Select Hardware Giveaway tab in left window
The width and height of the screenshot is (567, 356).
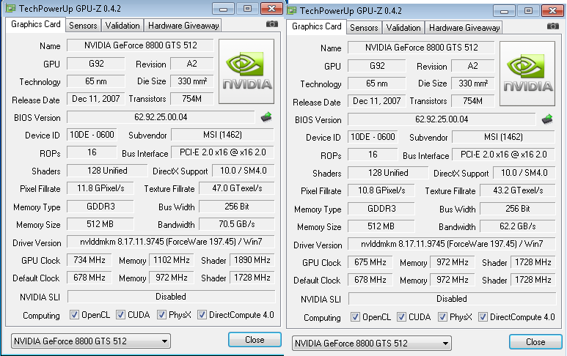[x=183, y=25]
